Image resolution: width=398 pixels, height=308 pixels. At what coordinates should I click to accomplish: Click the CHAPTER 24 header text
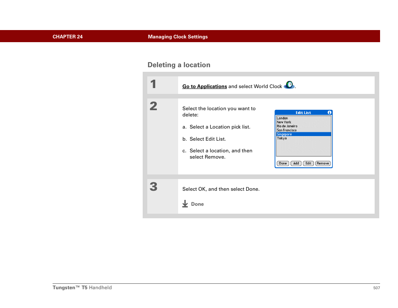[68, 37]
